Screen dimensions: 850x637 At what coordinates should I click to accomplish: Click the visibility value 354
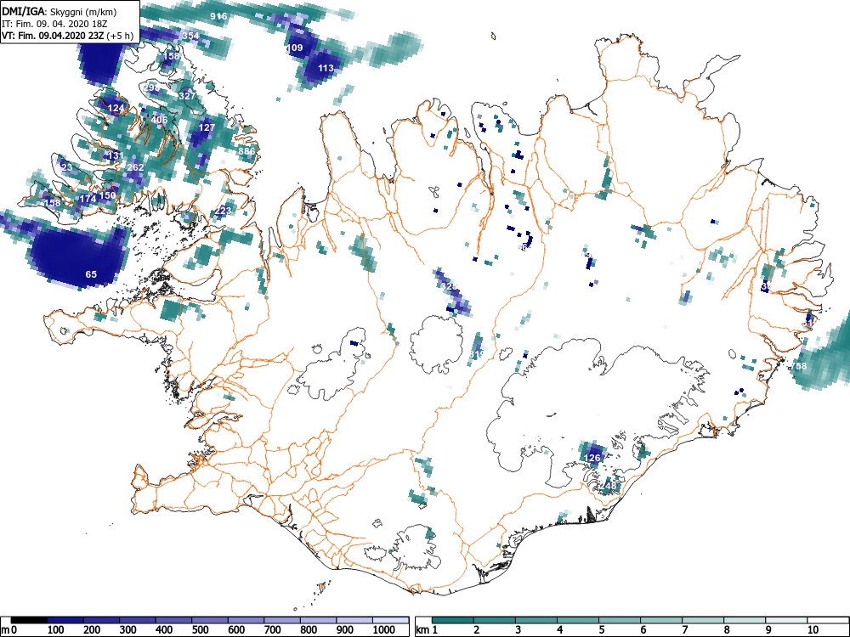[x=190, y=36]
